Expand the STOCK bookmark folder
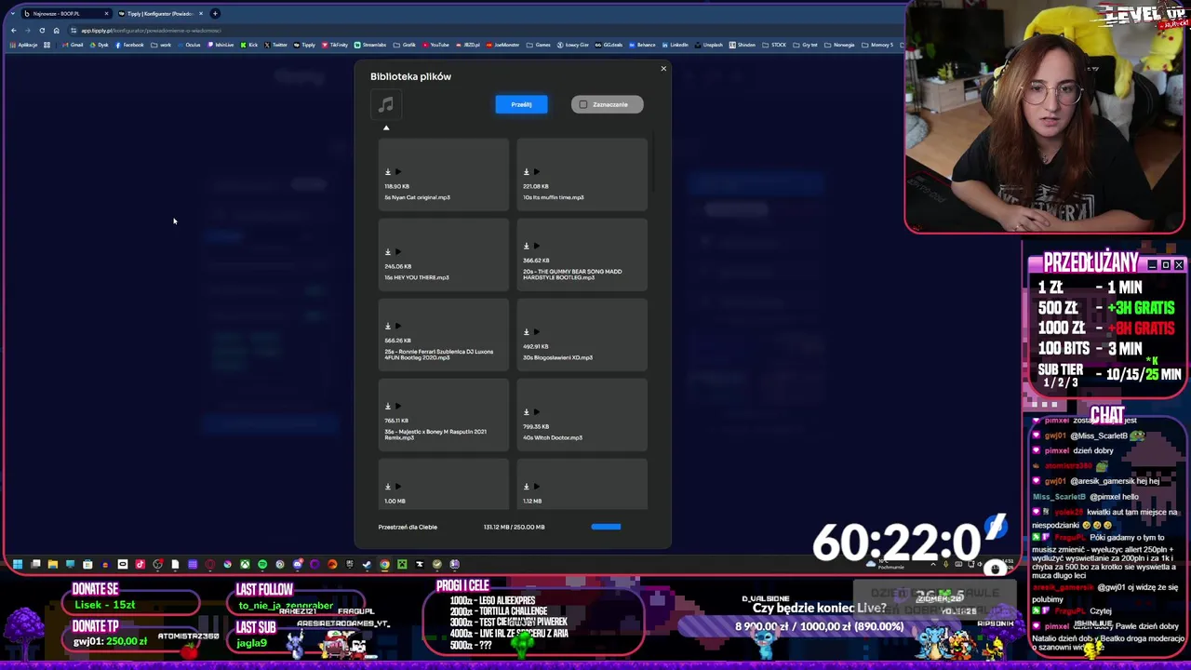This screenshot has width=1191, height=670. pos(775,45)
